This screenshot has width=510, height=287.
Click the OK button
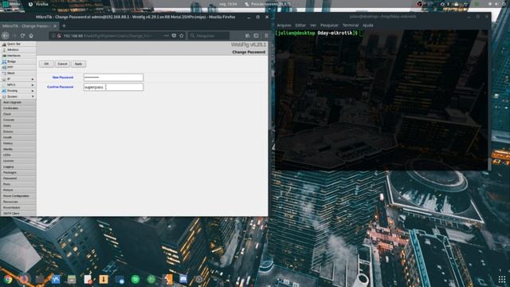click(x=46, y=64)
